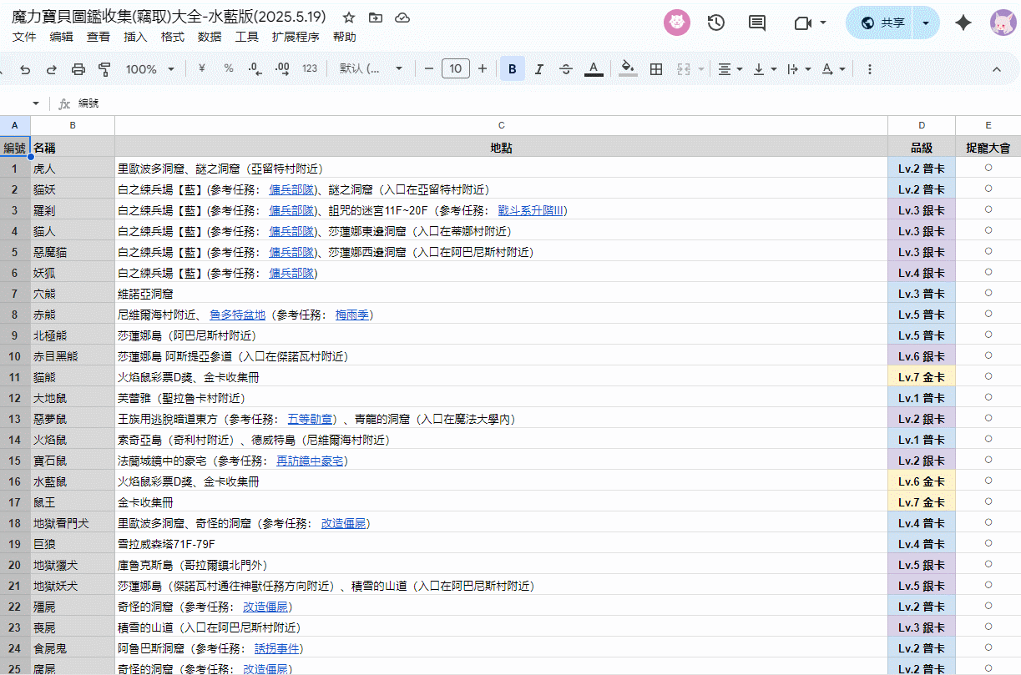Select column C header

click(x=501, y=125)
